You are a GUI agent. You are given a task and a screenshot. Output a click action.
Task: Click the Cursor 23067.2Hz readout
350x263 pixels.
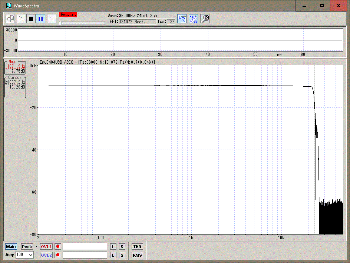pyautogui.click(x=15, y=82)
